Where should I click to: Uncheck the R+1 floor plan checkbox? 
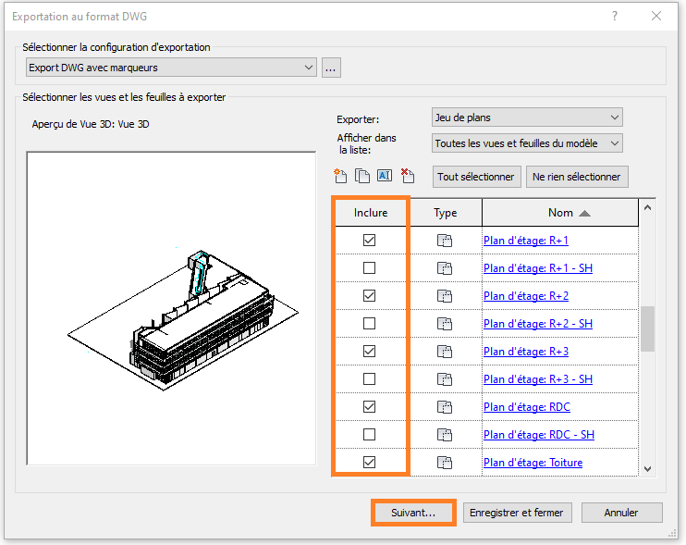click(370, 241)
